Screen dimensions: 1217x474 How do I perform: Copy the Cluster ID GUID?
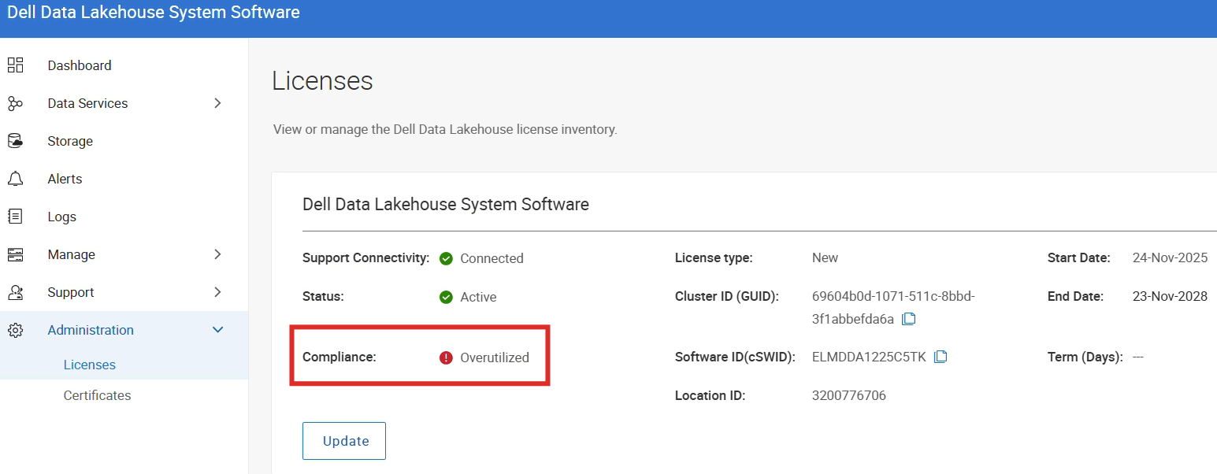[909, 319]
